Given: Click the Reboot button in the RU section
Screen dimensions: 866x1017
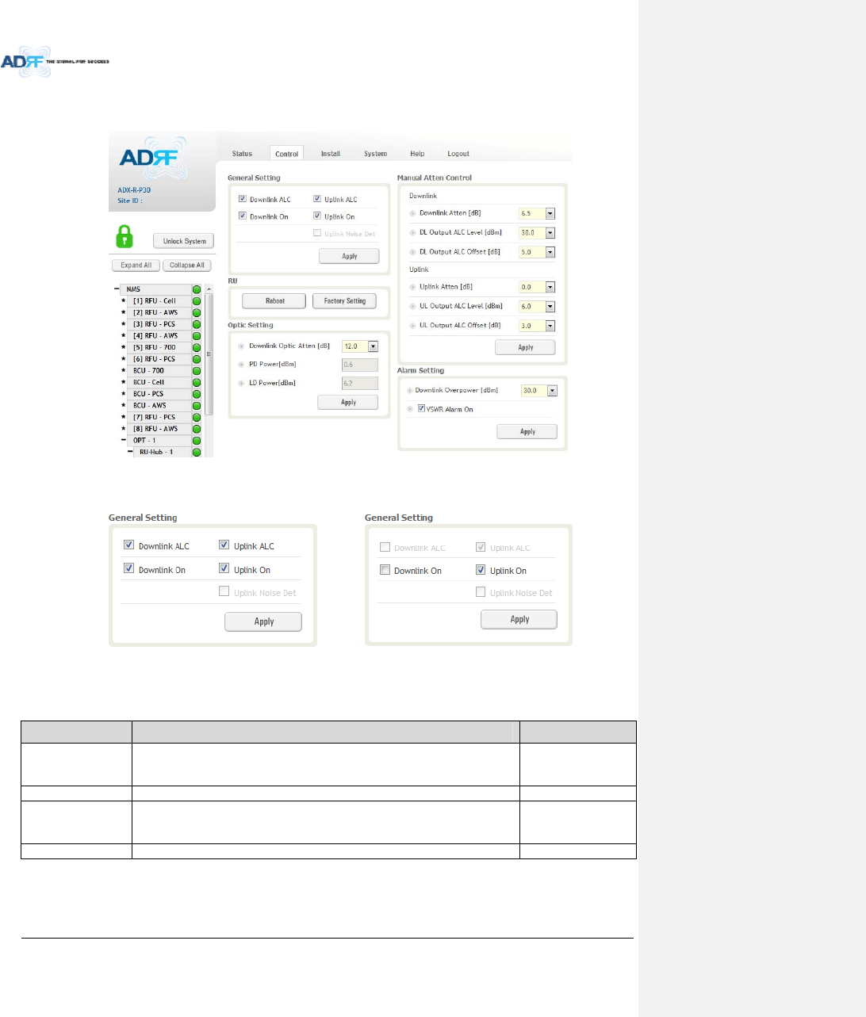Looking at the screenshot, I should [x=274, y=301].
